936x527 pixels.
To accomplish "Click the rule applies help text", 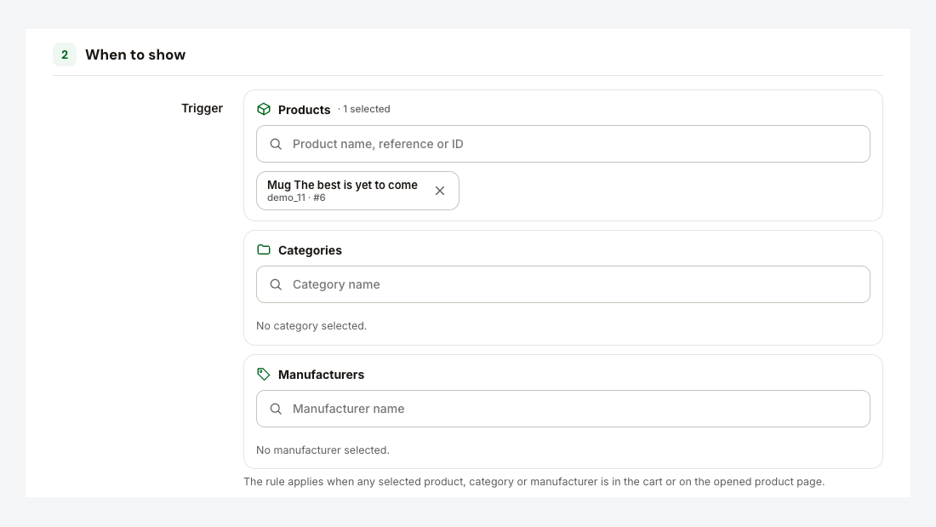I will click(534, 482).
